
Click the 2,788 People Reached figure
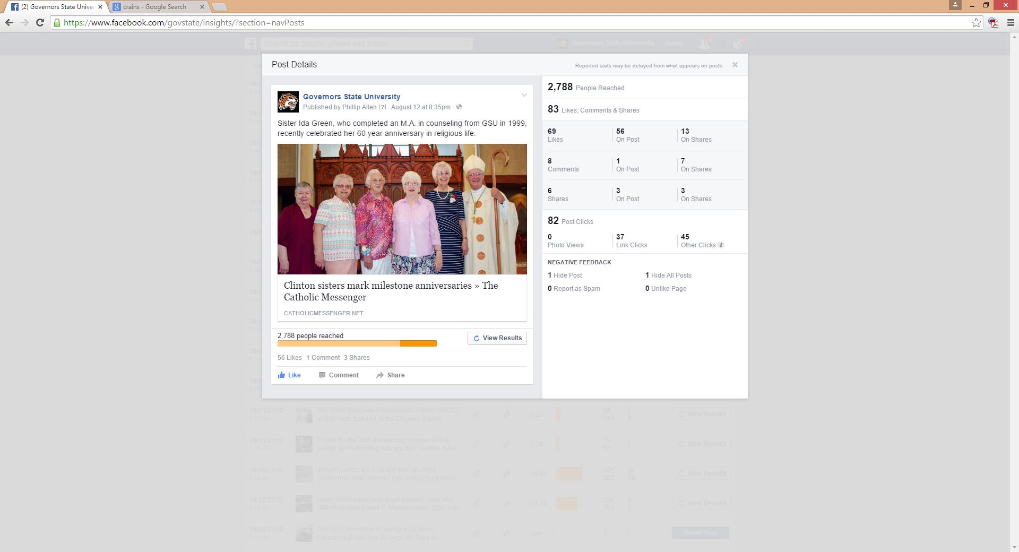pos(586,87)
